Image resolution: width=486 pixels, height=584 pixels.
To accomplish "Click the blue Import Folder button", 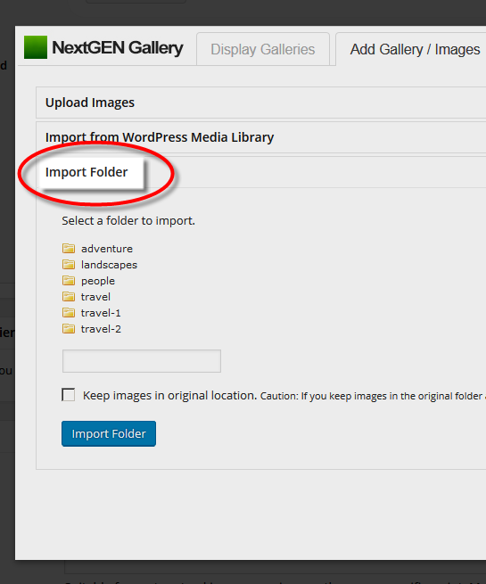I will click(109, 433).
